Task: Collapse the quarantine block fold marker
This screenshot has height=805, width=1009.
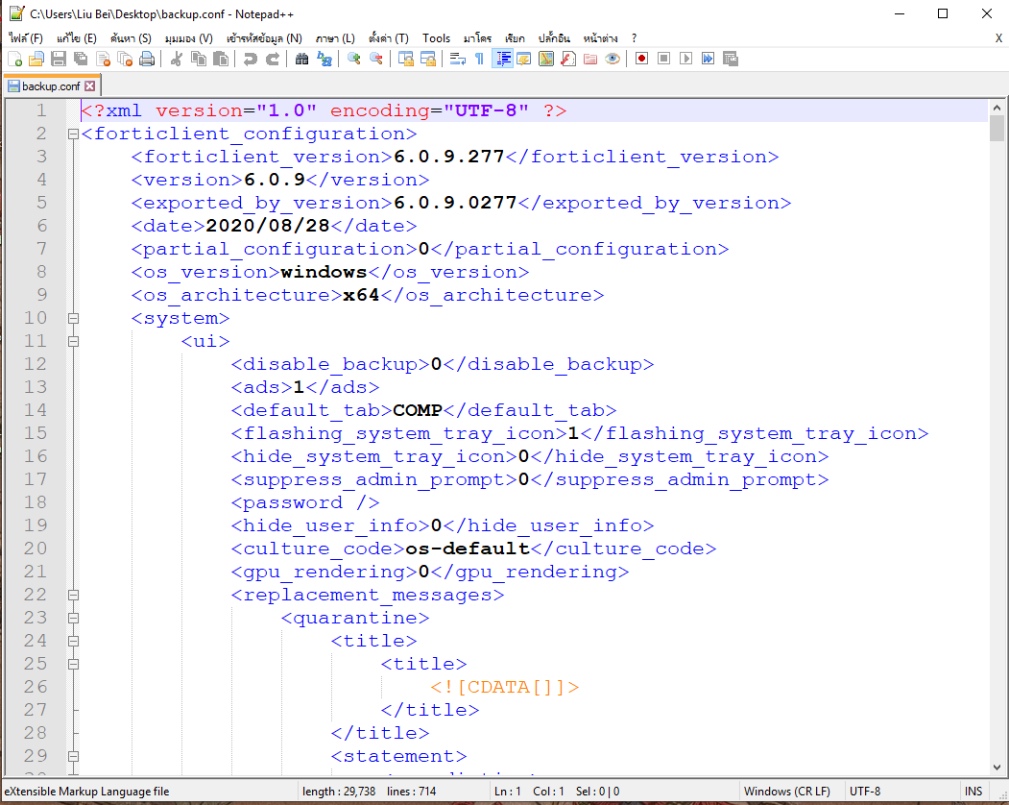Action: (x=73, y=619)
